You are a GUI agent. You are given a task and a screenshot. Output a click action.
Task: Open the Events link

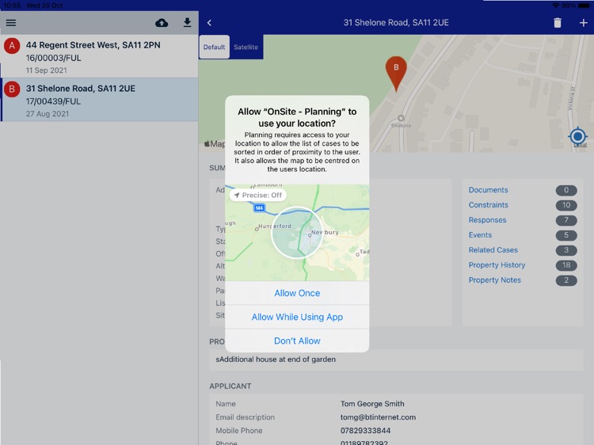(x=480, y=235)
